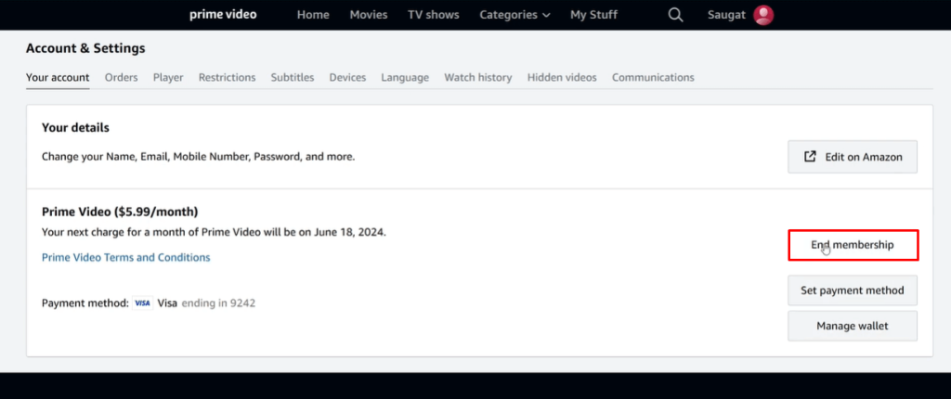This screenshot has height=399, width=951.
Task: Expand the Categories dropdown
Action: pos(515,15)
